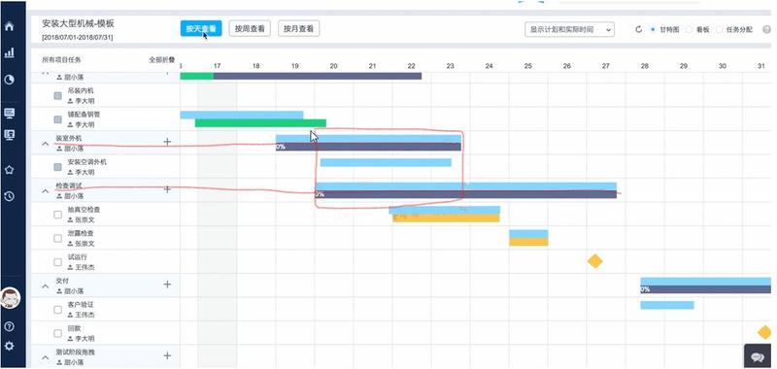777x369 pixels.
Task: Add a subtask under 检查调试 with plus
Action: click(167, 189)
